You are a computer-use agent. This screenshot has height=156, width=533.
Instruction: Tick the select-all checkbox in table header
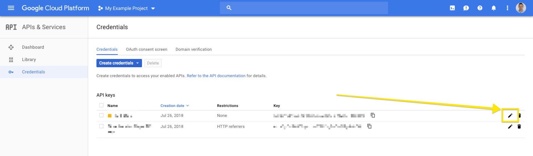[x=101, y=106]
